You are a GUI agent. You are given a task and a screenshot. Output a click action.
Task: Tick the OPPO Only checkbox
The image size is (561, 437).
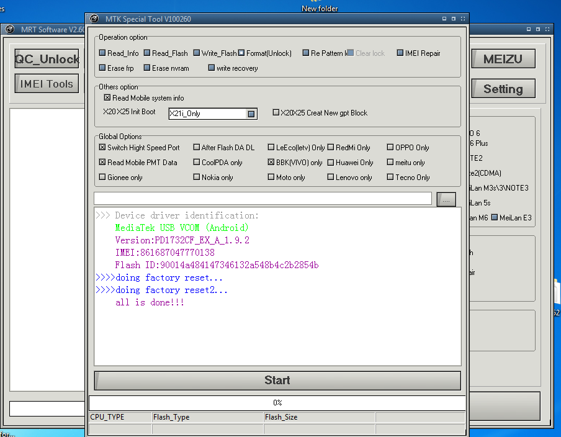click(390, 147)
